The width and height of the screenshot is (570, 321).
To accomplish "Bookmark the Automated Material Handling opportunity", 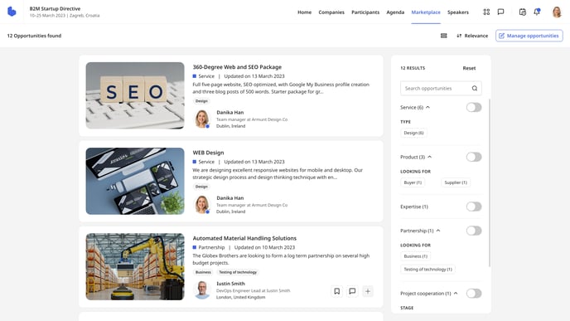I will (x=337, y=291).
